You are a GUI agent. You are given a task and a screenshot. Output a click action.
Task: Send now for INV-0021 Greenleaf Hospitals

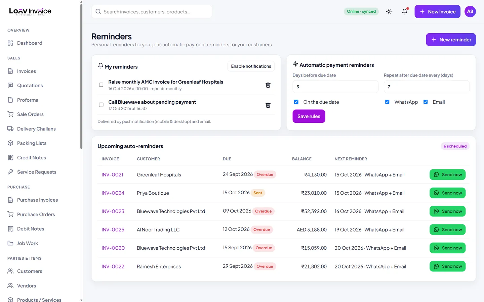tap(447, 174)
